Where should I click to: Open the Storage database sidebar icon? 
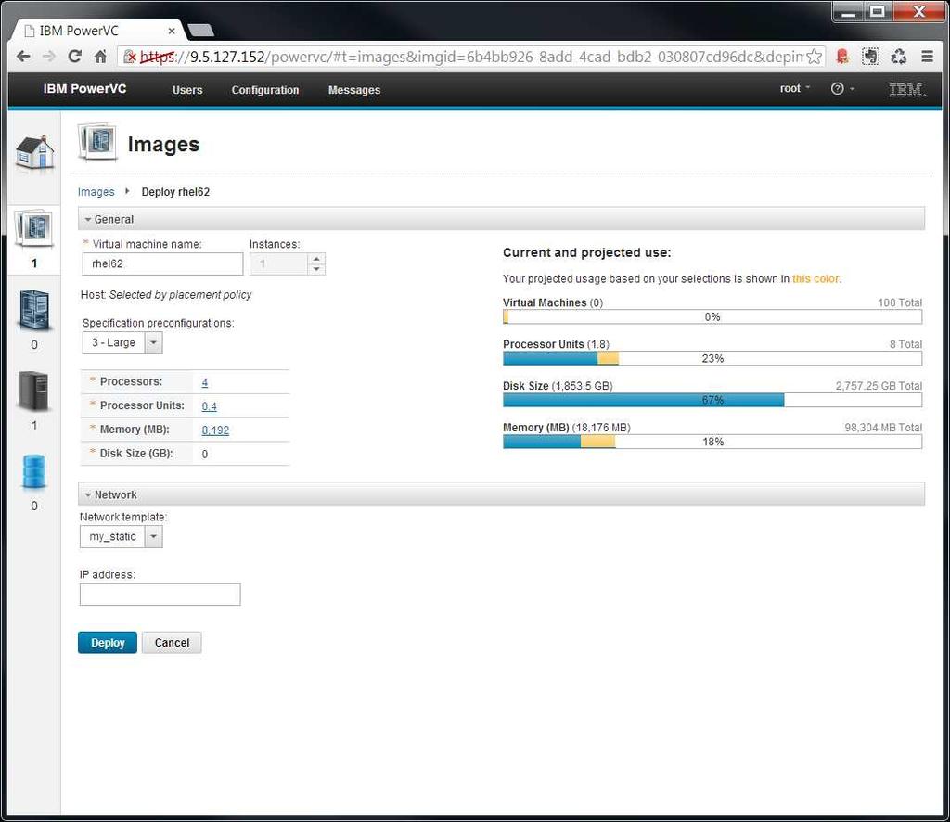tap(34, 472)
